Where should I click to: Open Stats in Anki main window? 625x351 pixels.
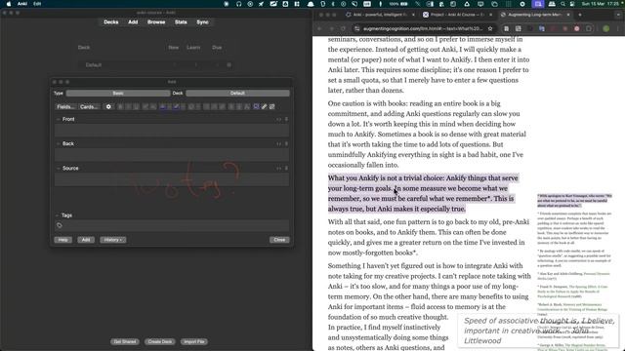click(181, 22)
